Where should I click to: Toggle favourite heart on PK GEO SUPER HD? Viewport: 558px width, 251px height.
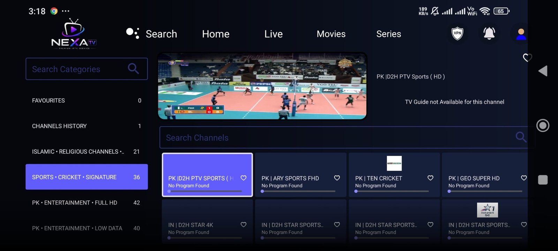pyautogui.click(x=524, y=178)
